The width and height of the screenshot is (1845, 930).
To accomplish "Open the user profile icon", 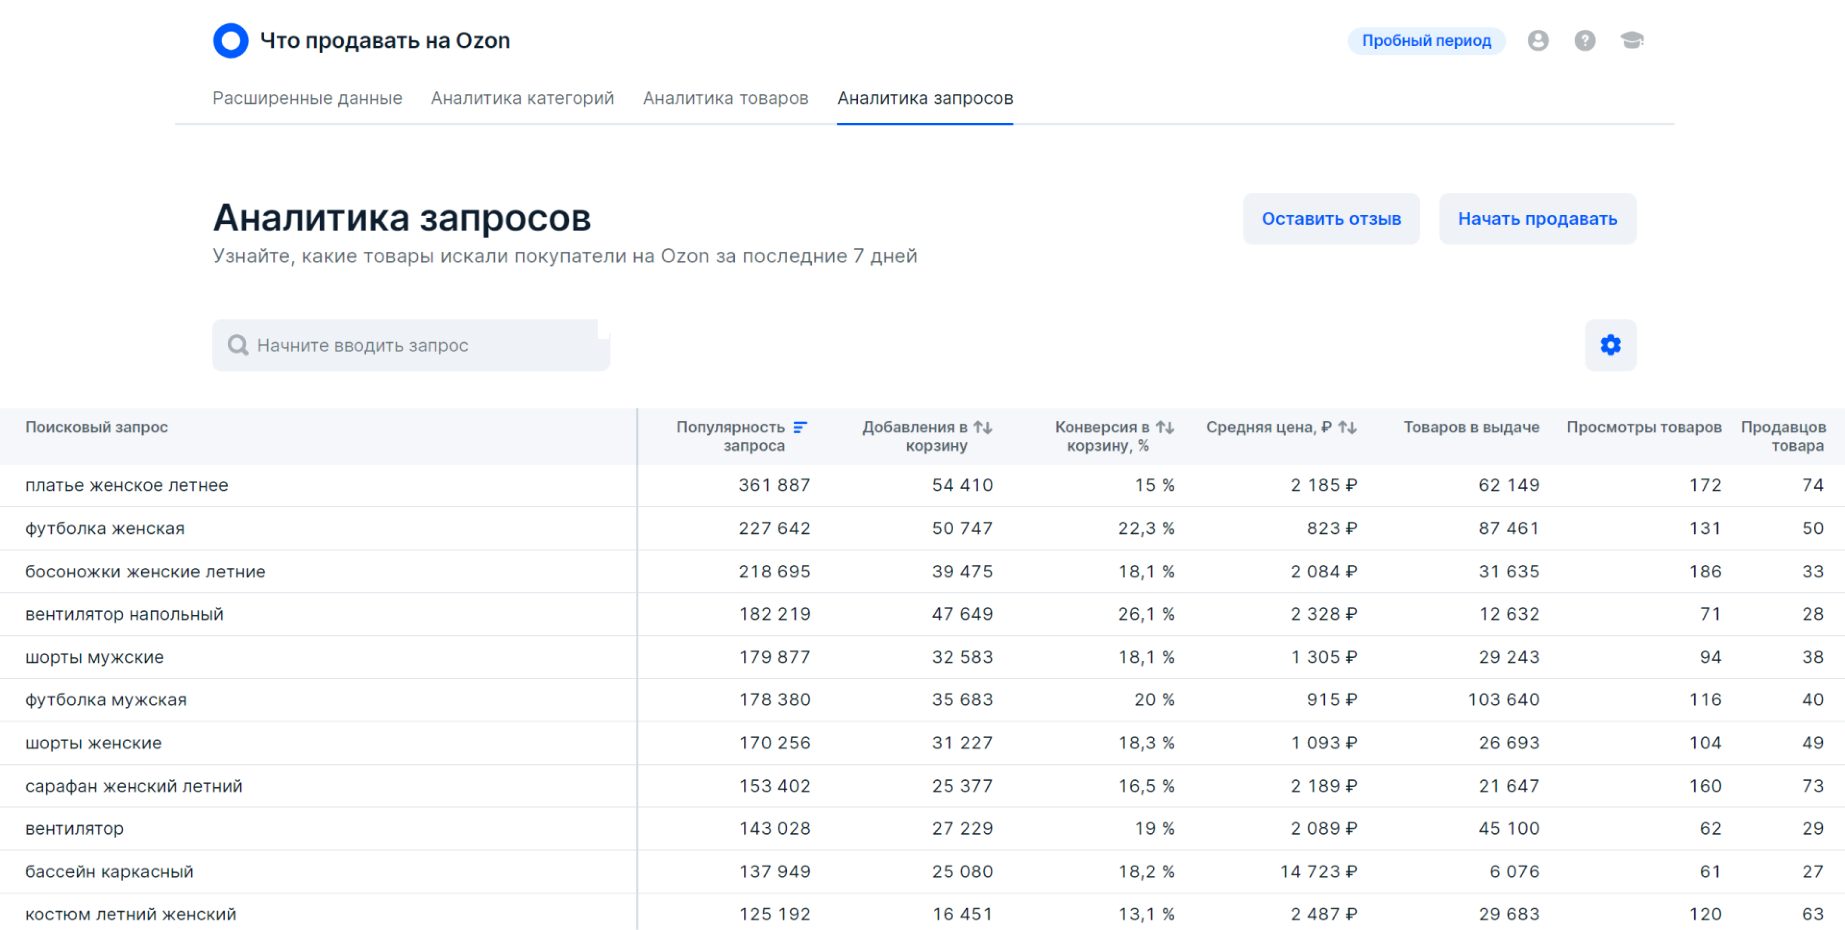I will pos(1537,41).
